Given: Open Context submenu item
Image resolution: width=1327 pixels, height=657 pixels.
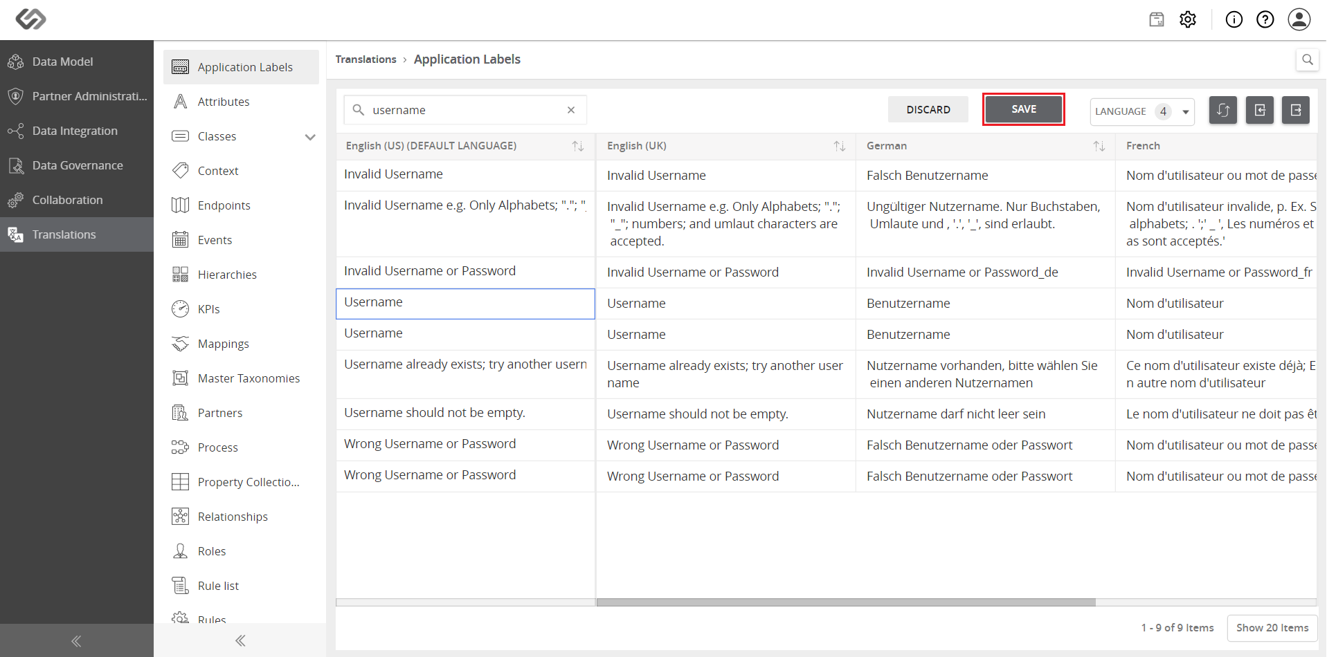Looking at the screenshot, I should click(x=241, y=171).
